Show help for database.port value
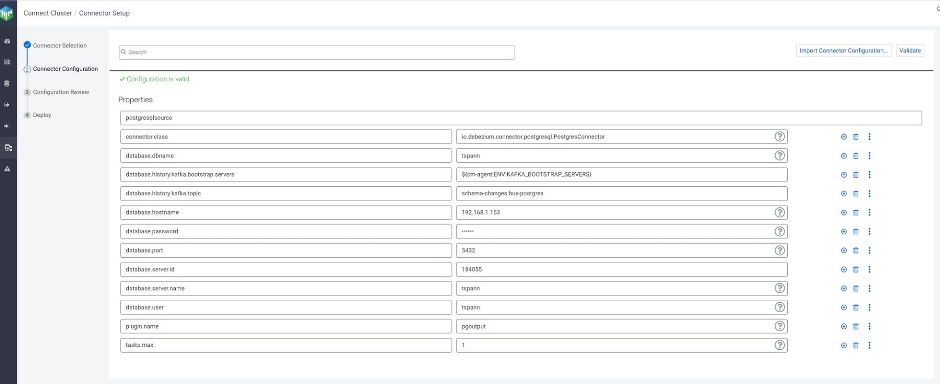 pyautogui.click(x=779, y=250)
